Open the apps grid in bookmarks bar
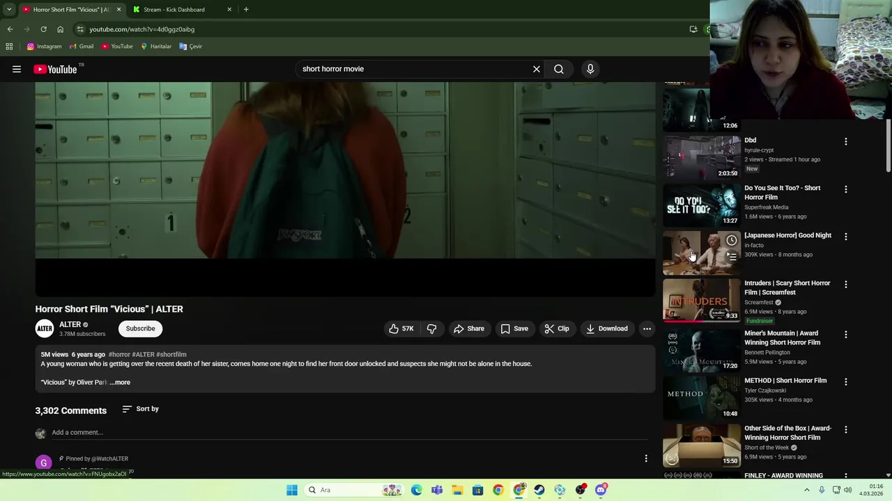 [9, 47]
